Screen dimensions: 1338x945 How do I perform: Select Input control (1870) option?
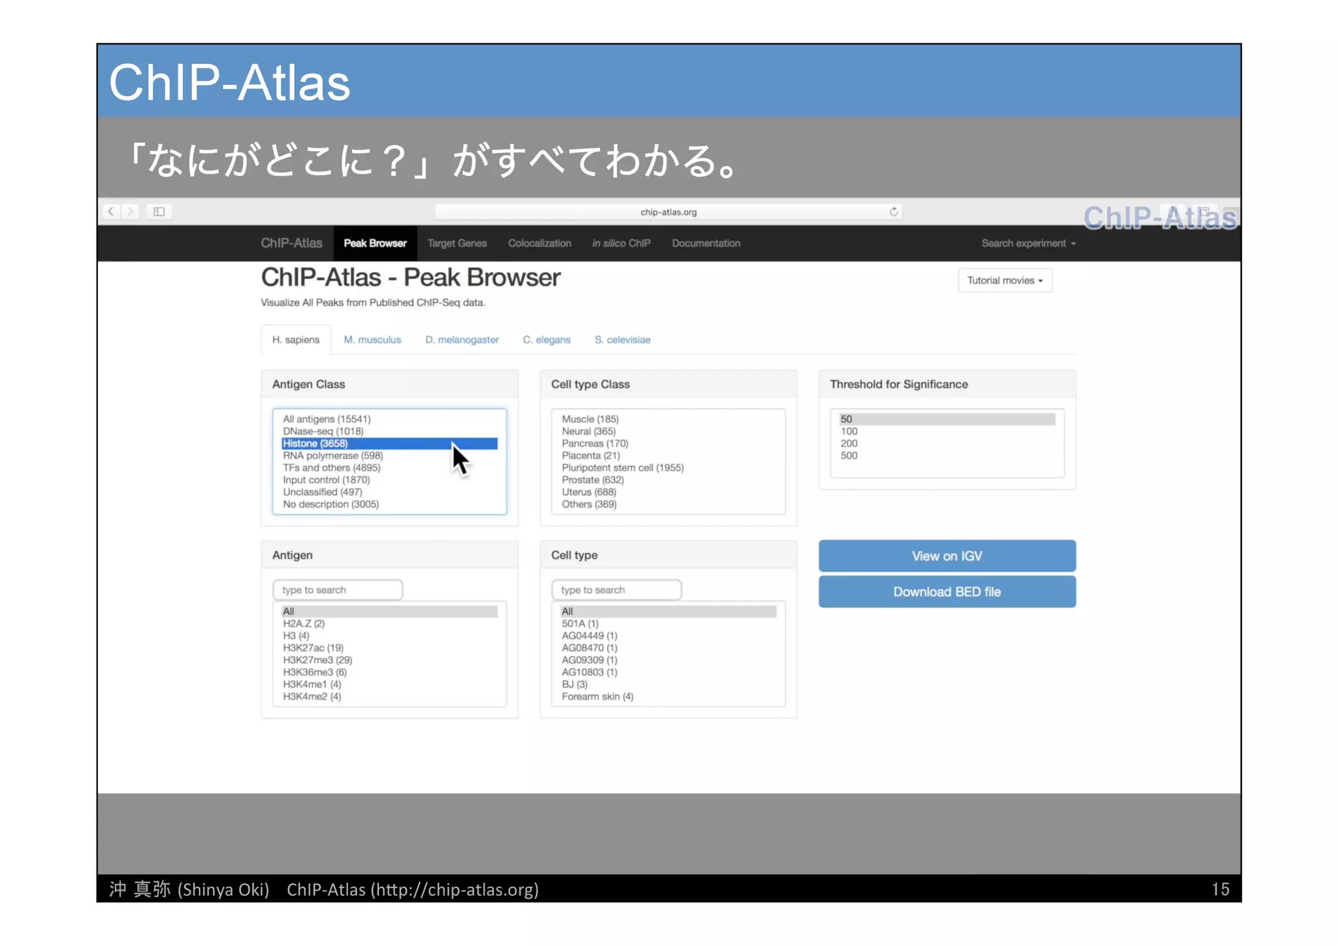point(389,480)
